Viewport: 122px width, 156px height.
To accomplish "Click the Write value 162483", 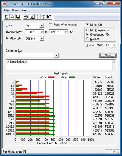I will [x=98, y=90].
